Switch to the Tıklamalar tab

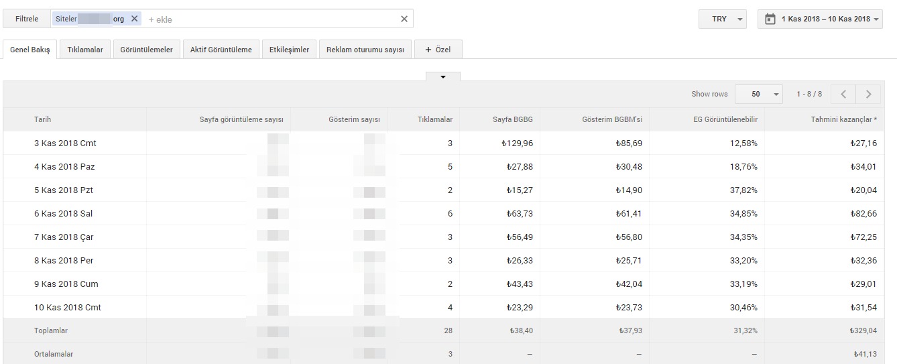85,50
